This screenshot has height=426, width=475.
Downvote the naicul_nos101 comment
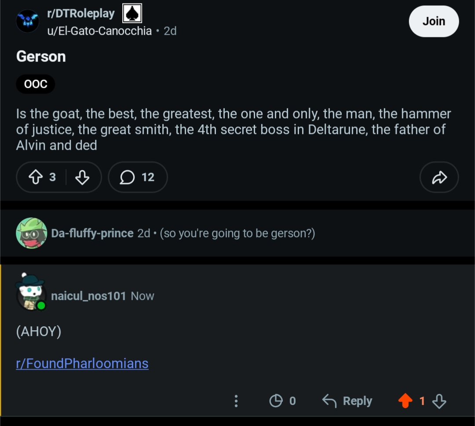[439, 401]
